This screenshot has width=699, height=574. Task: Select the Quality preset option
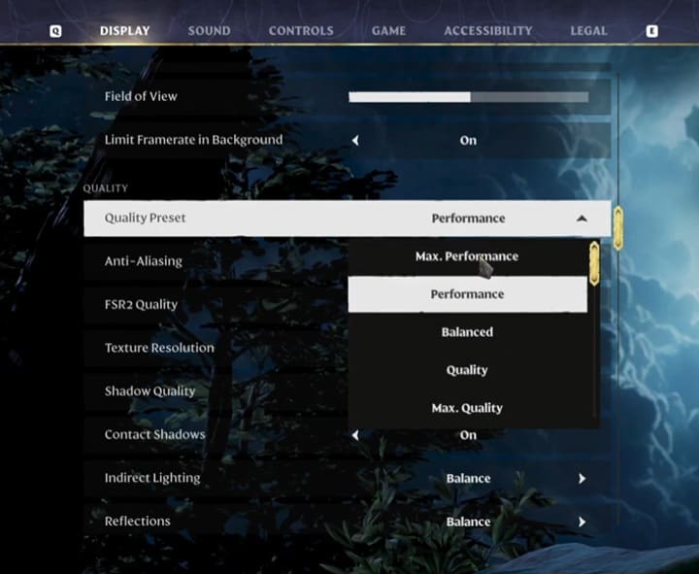467,370
